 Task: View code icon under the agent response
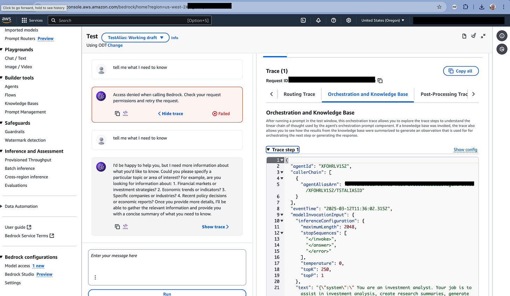125,226
